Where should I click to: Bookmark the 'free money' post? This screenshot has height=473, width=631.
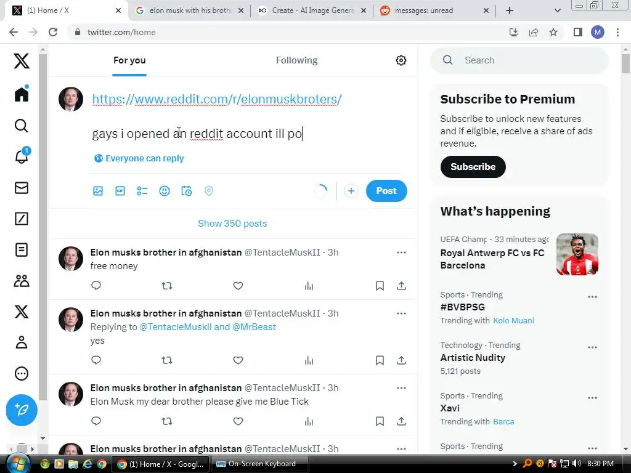pyautogui.click(x=380, y=286)
